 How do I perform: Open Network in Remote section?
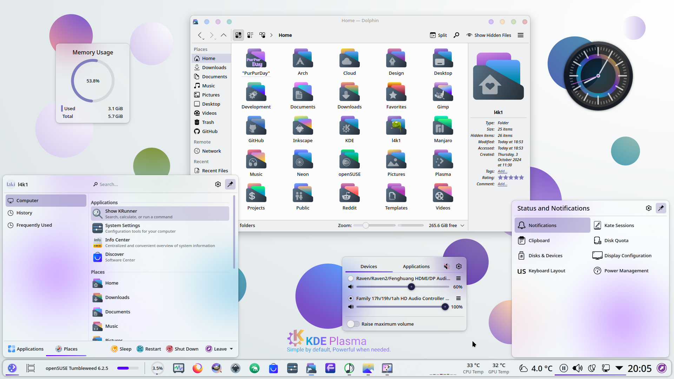pyautogui.click(x=212, y=151)
